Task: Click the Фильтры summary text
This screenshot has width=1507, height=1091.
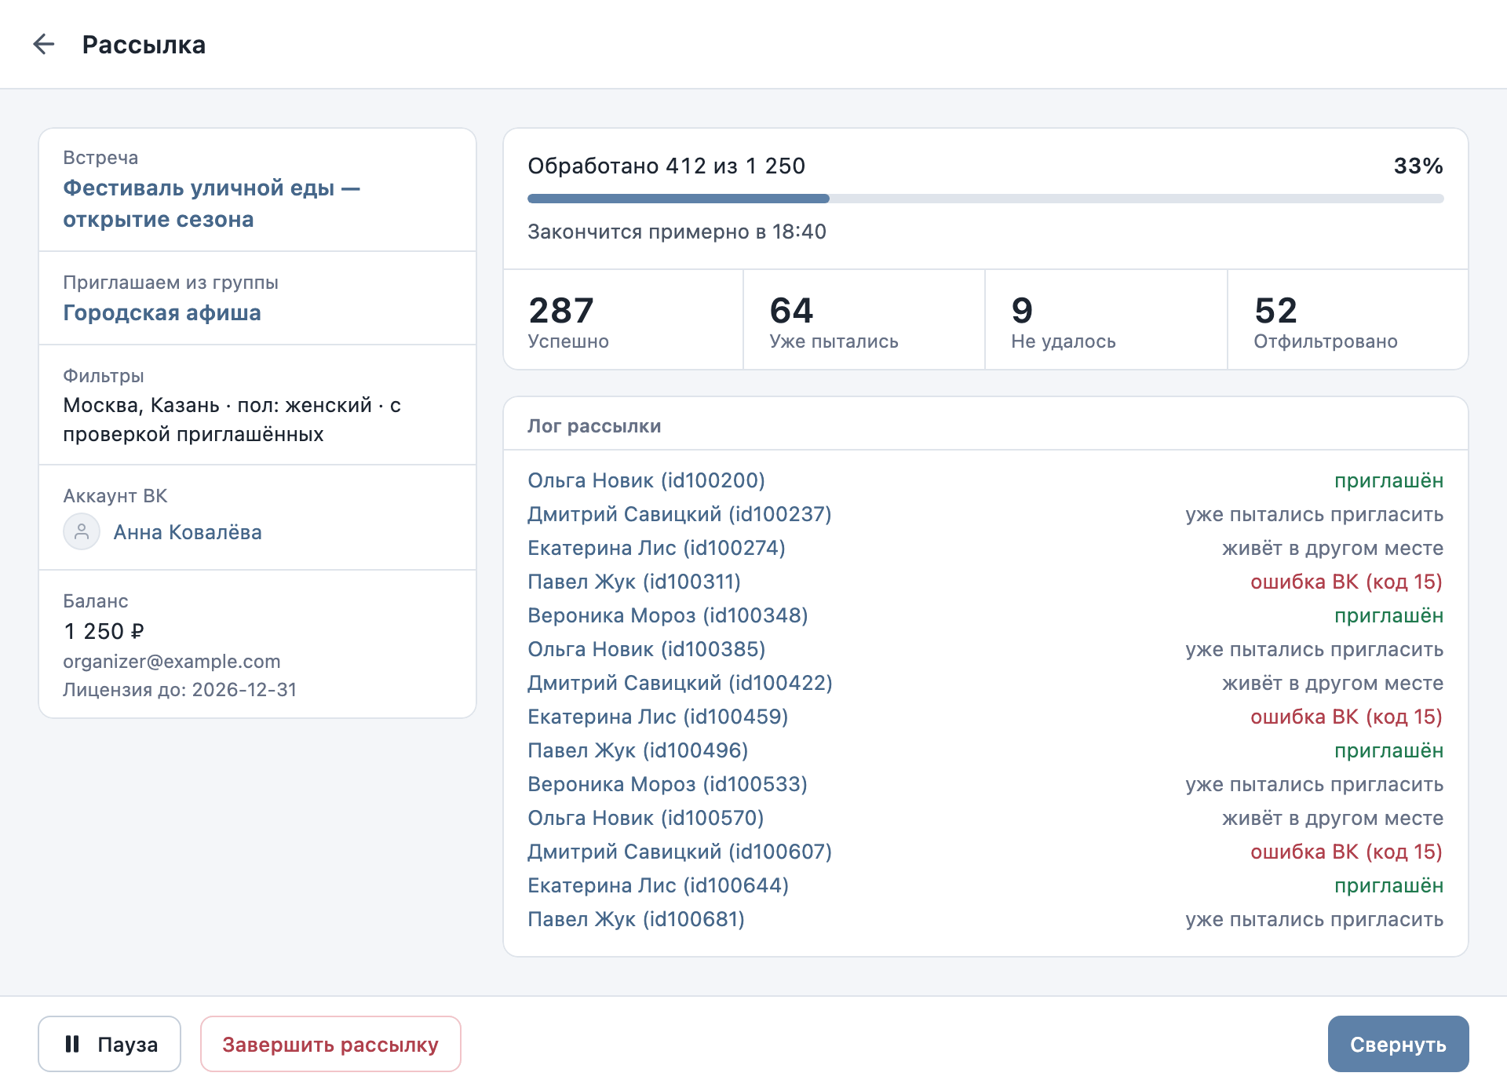Action: point(232,420)
